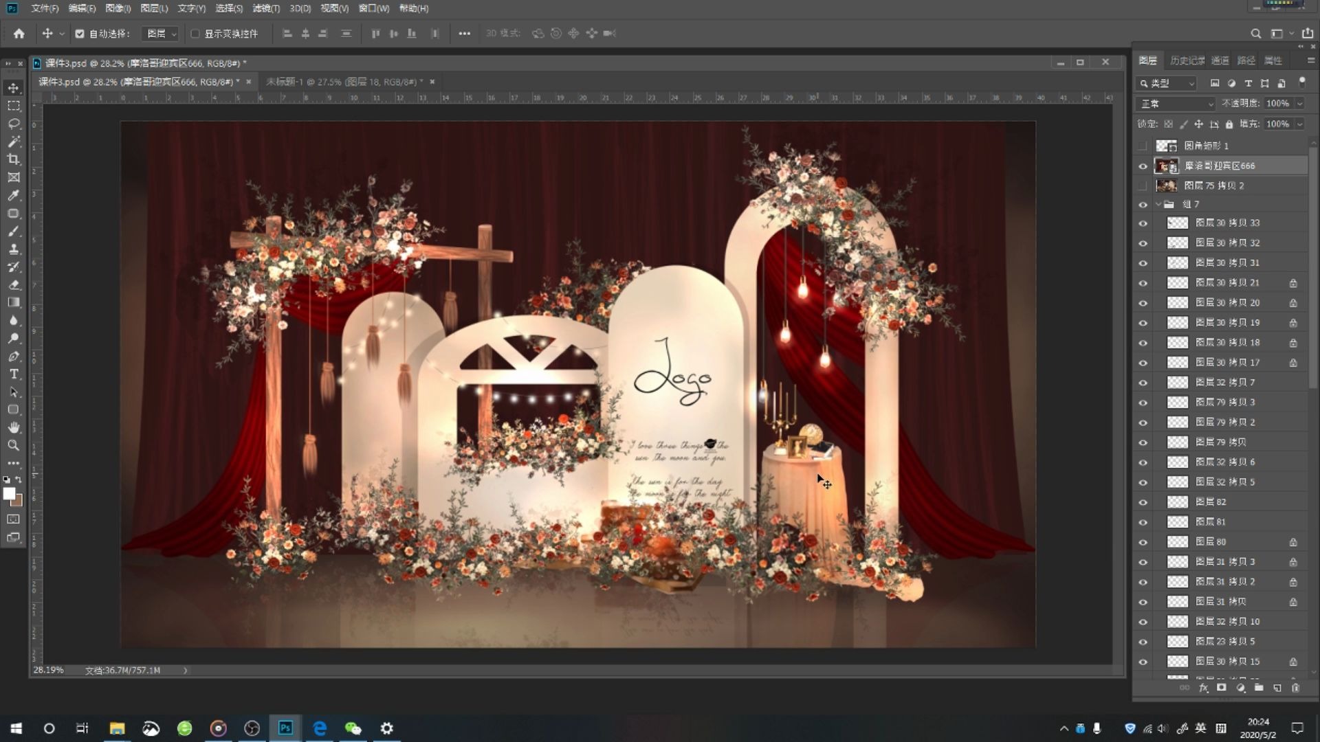Select layer thumbnail of 图层 75 拷贝 2
Screen dimensions: 1320x742
[1166, 185]
